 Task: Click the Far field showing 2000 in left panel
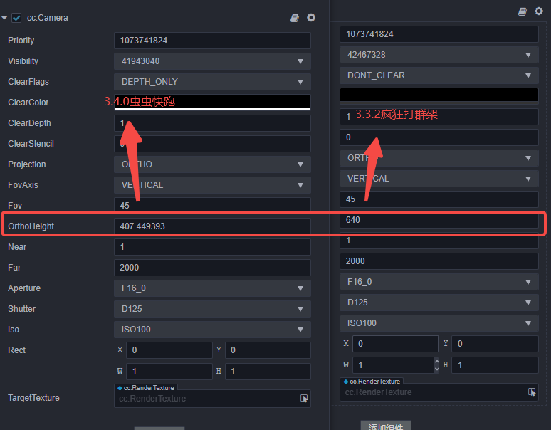pos(212,268)
